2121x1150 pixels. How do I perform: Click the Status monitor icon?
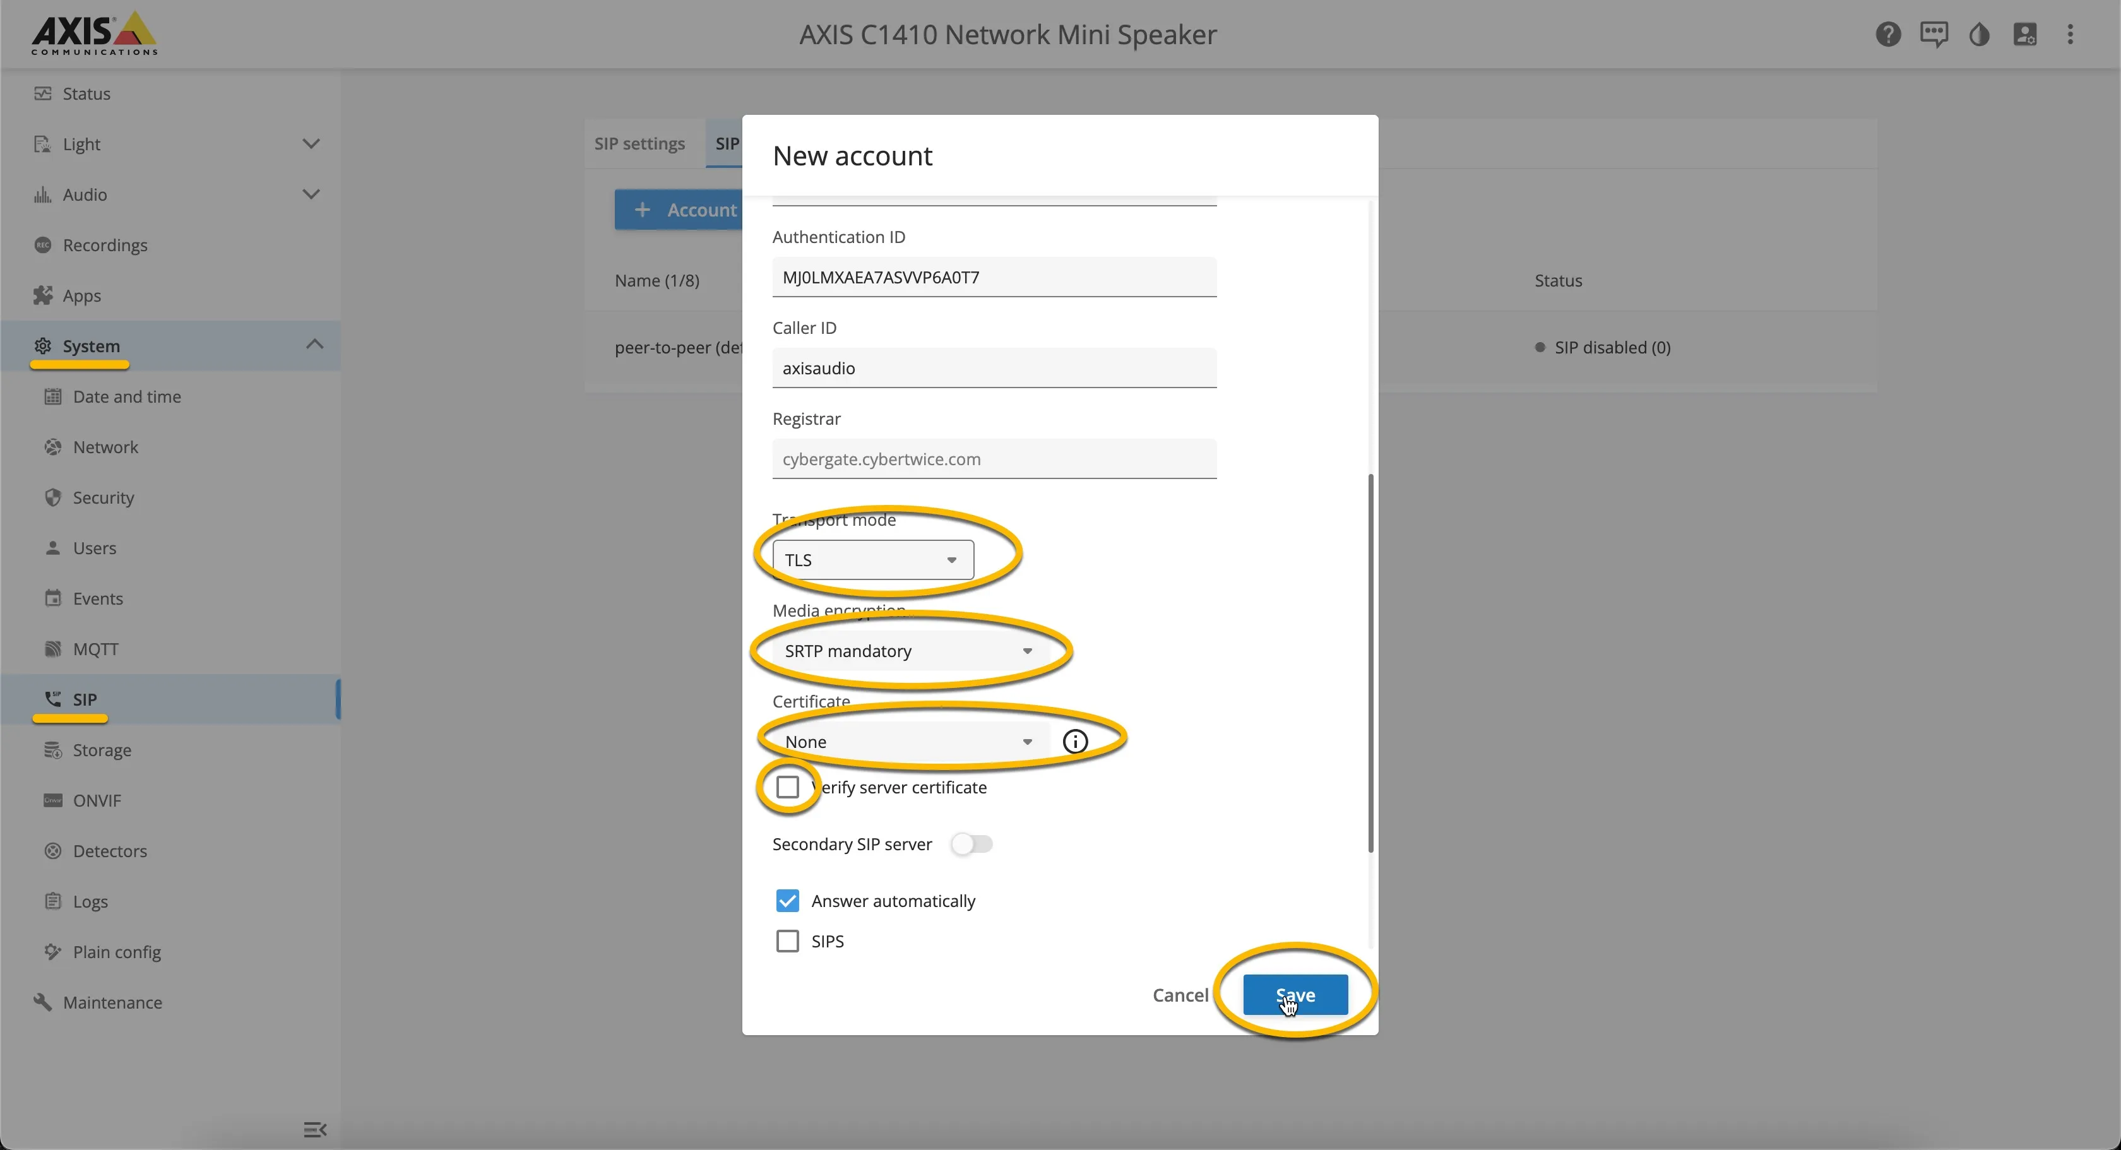click(x=43, y=94)
